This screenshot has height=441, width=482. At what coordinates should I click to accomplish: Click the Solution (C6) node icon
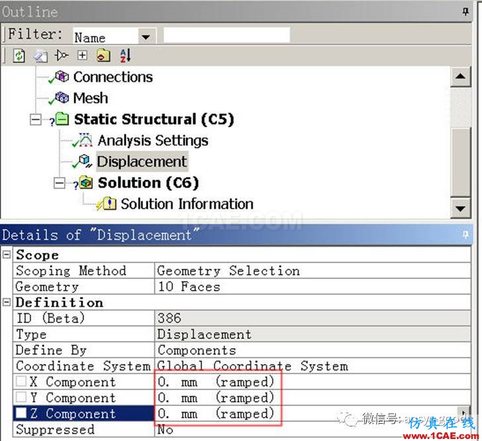pyautogui.click(x=86, y=182)
